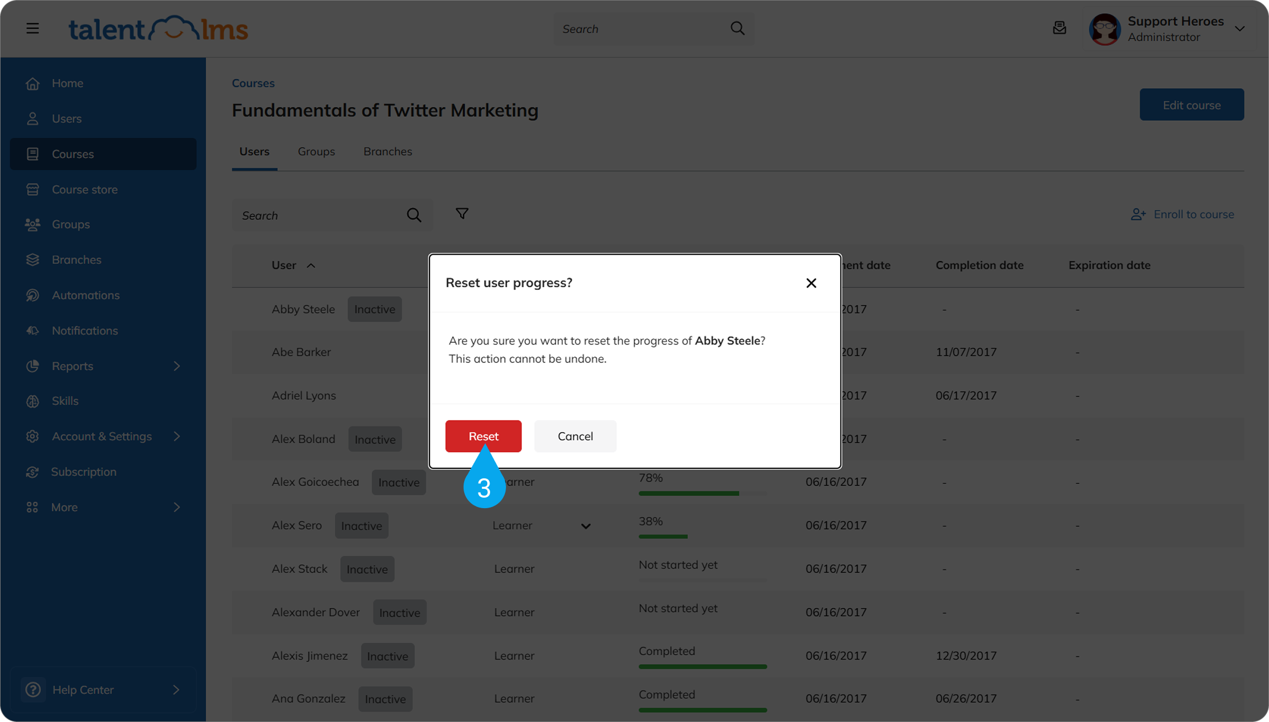Image resolution: width=1269 pixels, height=722 pixels.
Task: Open the hamburger menu icon
Action: [33, 28]
